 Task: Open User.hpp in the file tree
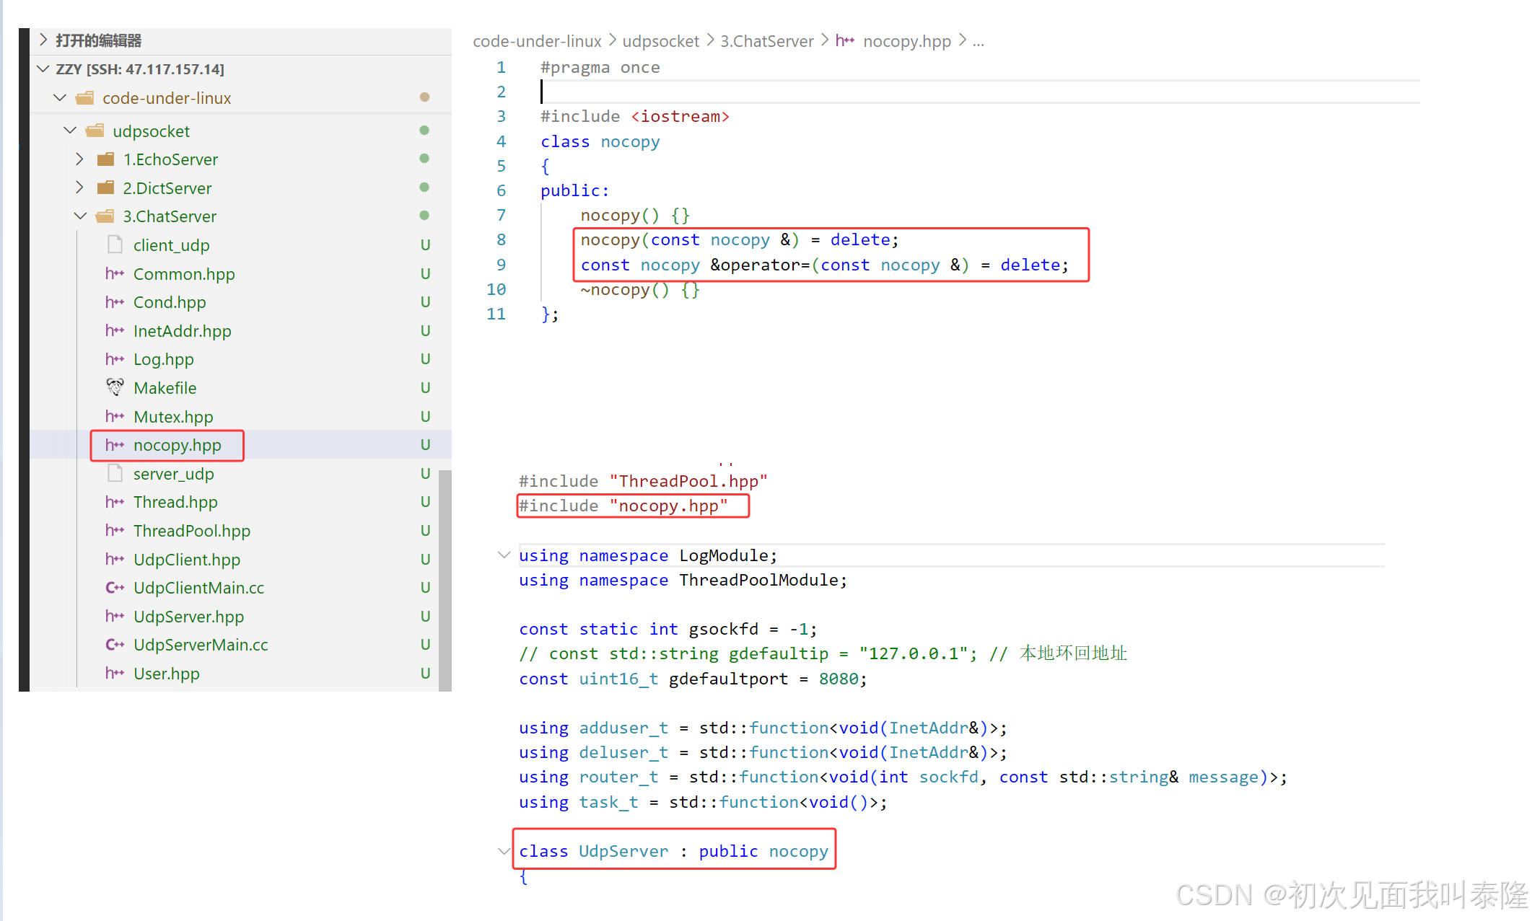pyautogui.click(x=166, y=674)
